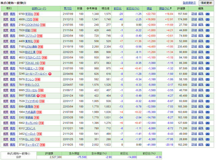Screen dimensions: 216x160
Task: Click the 決算 badge beside 7539 アイナボHD
Action: point(42,101)
